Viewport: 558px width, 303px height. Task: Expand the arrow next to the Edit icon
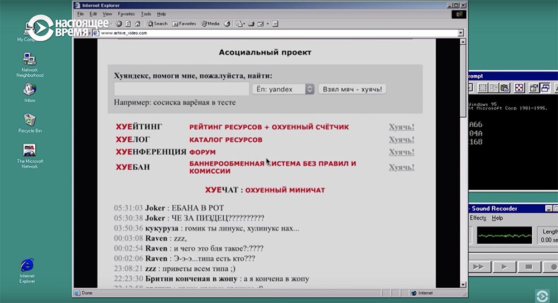coord(268,24)
